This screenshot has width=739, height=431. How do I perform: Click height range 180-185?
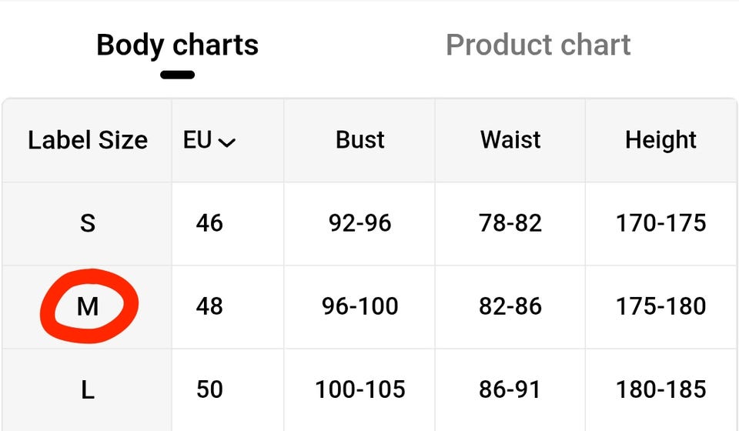pos(660,389)
